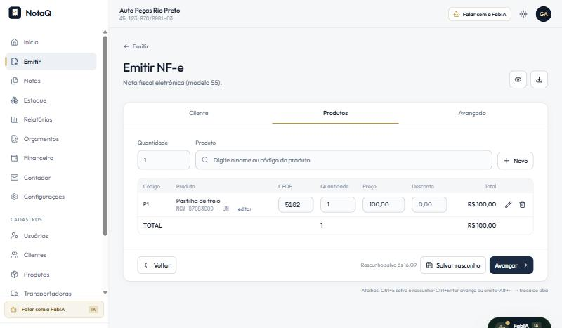The width and height of the screenshot is (562, 328).
Task: Click the Preço field showing 100,00
Action: (384, 204)
